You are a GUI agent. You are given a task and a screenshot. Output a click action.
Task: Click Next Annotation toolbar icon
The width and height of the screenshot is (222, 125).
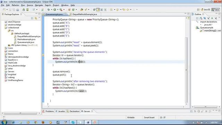[112, 10]
